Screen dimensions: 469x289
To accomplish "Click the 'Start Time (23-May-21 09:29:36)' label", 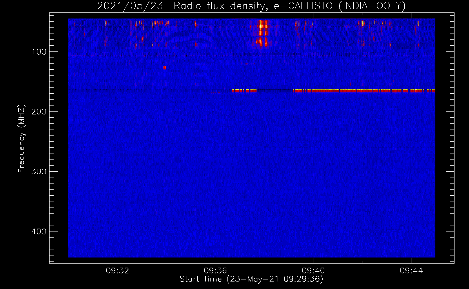I will (251, 279).
